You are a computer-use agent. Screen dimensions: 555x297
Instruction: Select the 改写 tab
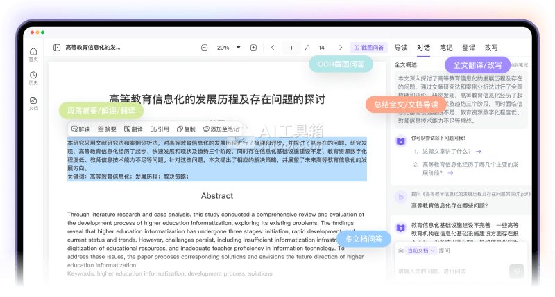click(491, 48)
